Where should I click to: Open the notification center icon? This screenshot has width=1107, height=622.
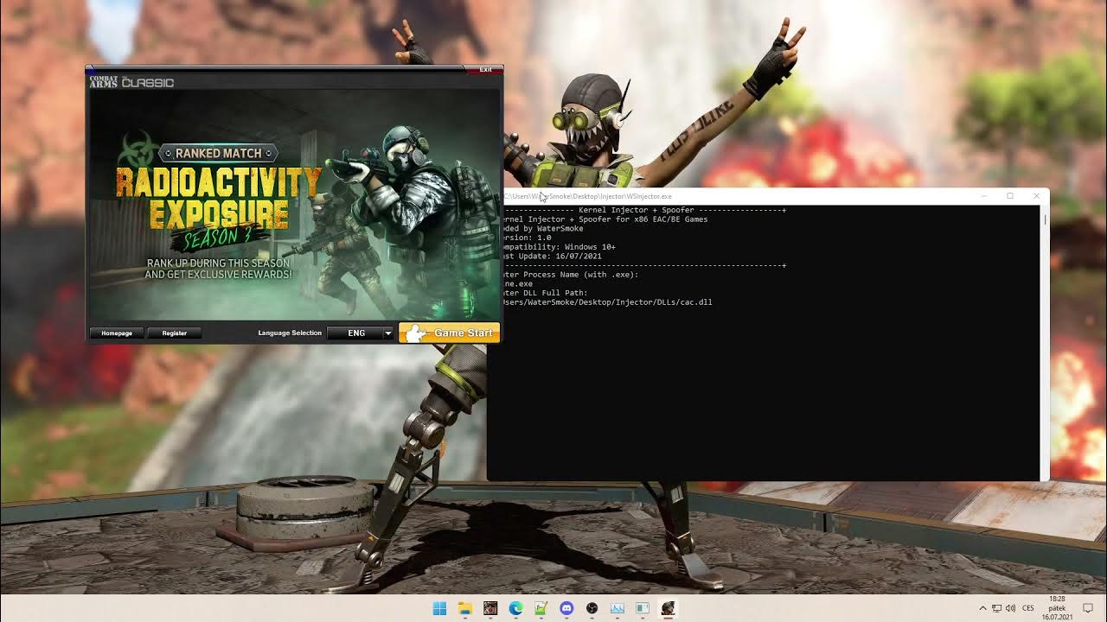[1088, 608]
